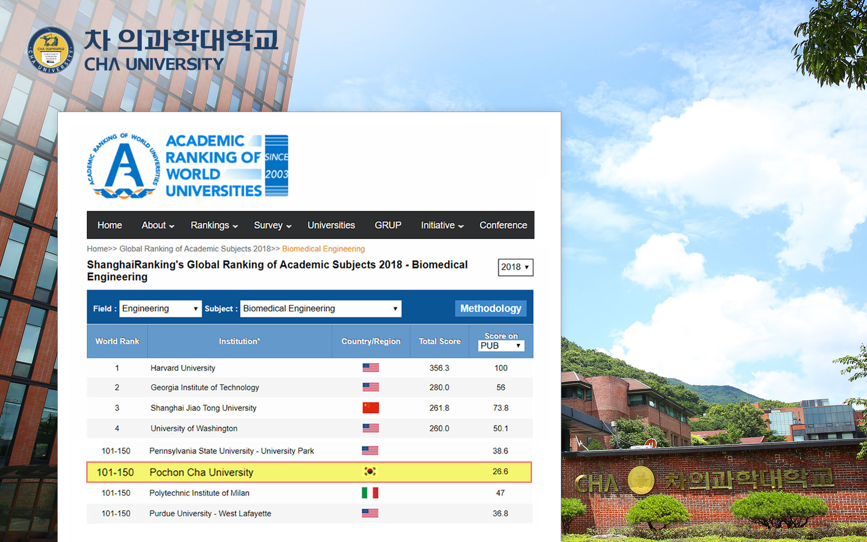Screen dimensions: 867x542
Task: Click PUB score 26.6 in Pochon Cha row
Action: click(x=500, y=471)
